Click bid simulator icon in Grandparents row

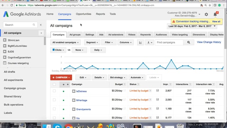157,108
